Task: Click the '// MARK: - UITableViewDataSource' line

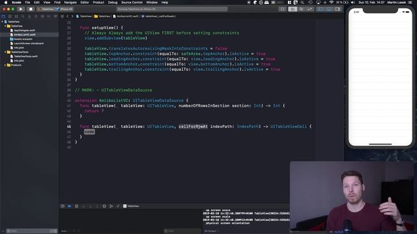Action: [x=113, y=90]
